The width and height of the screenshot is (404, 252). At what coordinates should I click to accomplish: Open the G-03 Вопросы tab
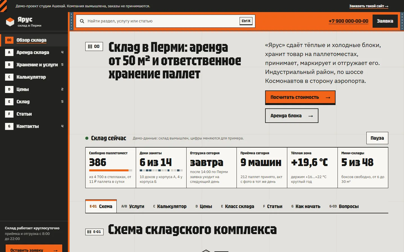tap(344, 206)
